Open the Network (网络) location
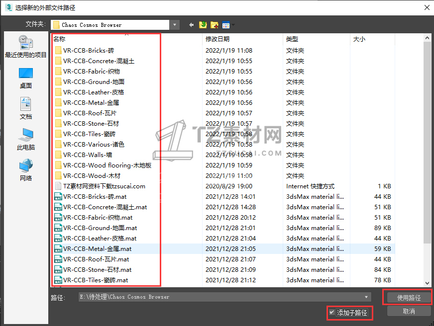 [x=26, y=170]
